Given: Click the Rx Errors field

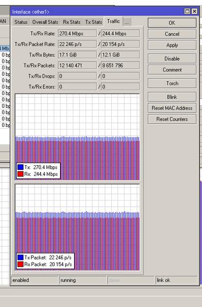Looking at the screenshot, I should [x=120, y=86].
